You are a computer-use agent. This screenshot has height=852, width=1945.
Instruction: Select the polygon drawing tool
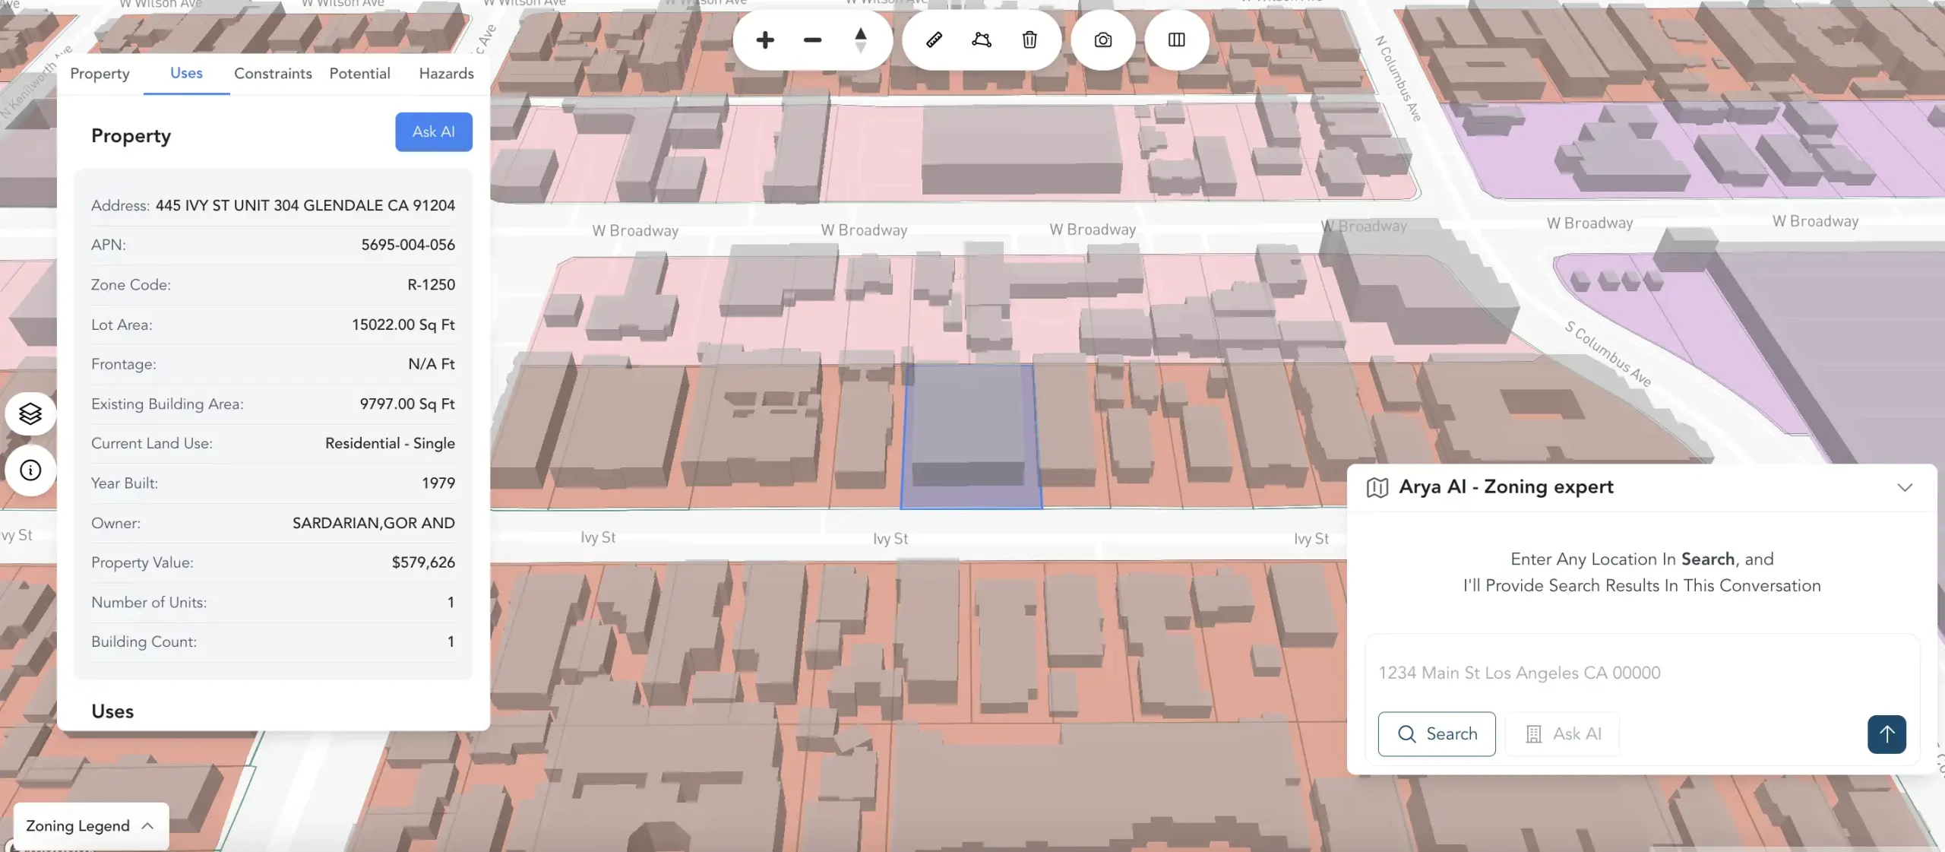click(x=982, y=40)
